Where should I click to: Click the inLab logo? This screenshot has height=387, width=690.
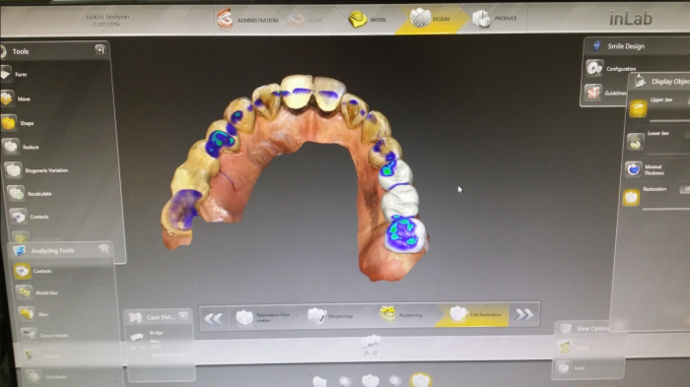tap(630, 19)
